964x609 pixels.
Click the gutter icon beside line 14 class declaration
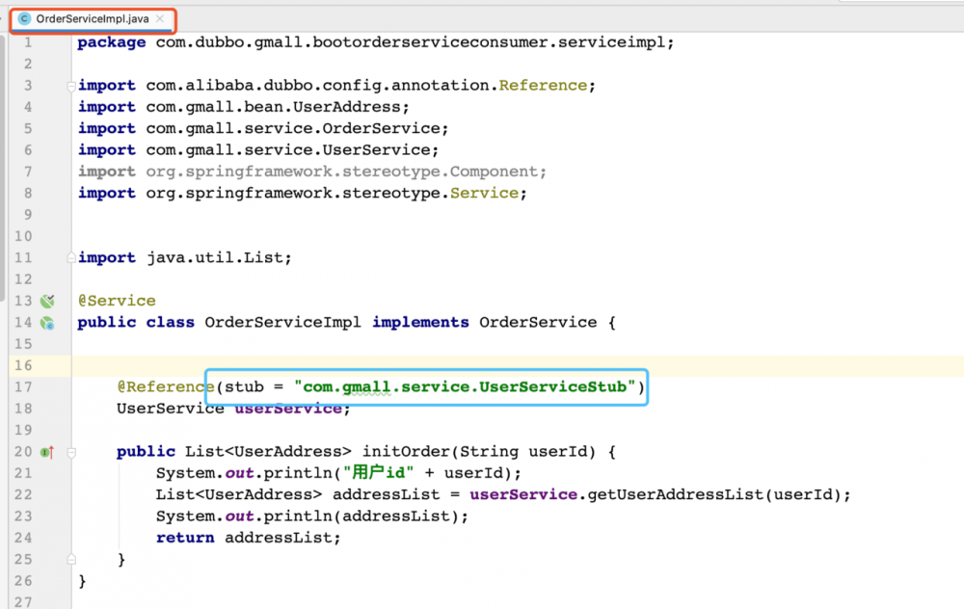click(x=47, y=323)
